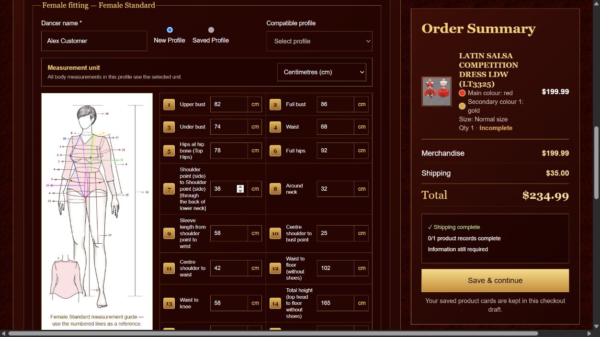
Task: Open the Compatible profile dropdown
Action: tap(319, 41)
